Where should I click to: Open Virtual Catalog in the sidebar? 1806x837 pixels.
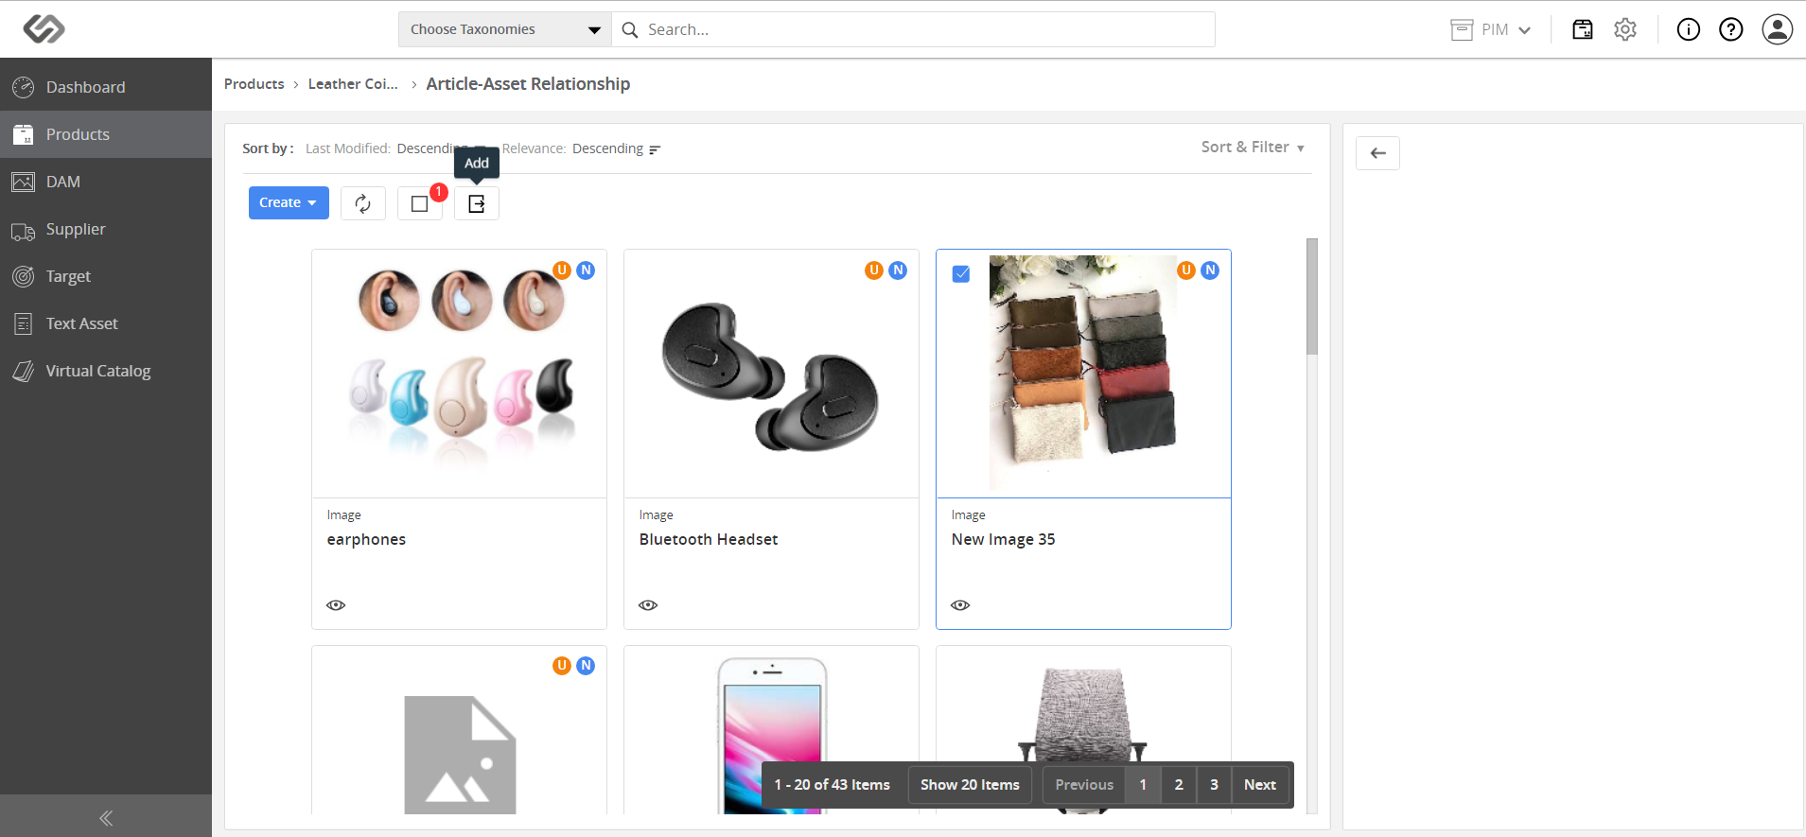pos(106,371)
